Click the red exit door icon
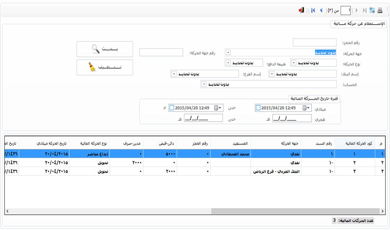Viewport: 390px width, 230px height. click(x=301, y=11)
